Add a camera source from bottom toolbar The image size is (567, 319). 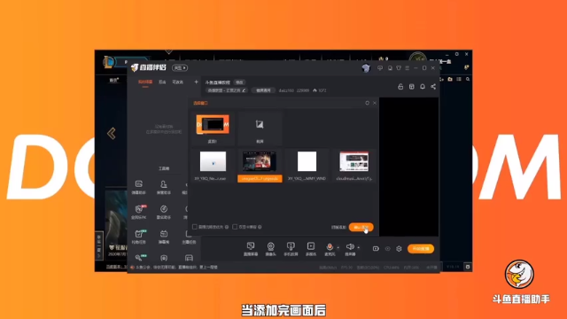(x=270, y=246)
